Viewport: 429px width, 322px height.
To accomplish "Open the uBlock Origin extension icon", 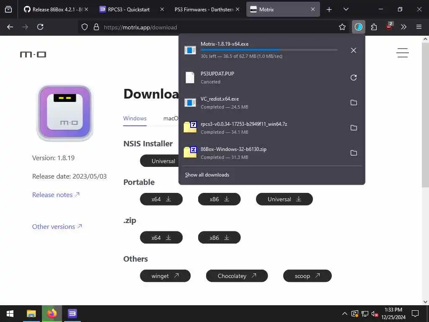I will (x=389, y=26).
